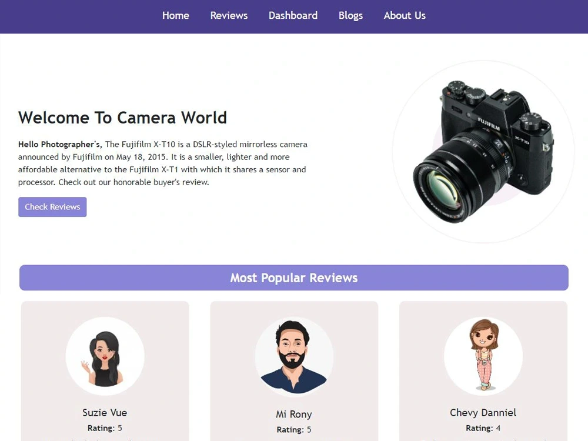Click Chevy Danniel's Rating: 4 text
Image resolution: width=588 pixels, height=441 pixels.
(x=483, y=428)
